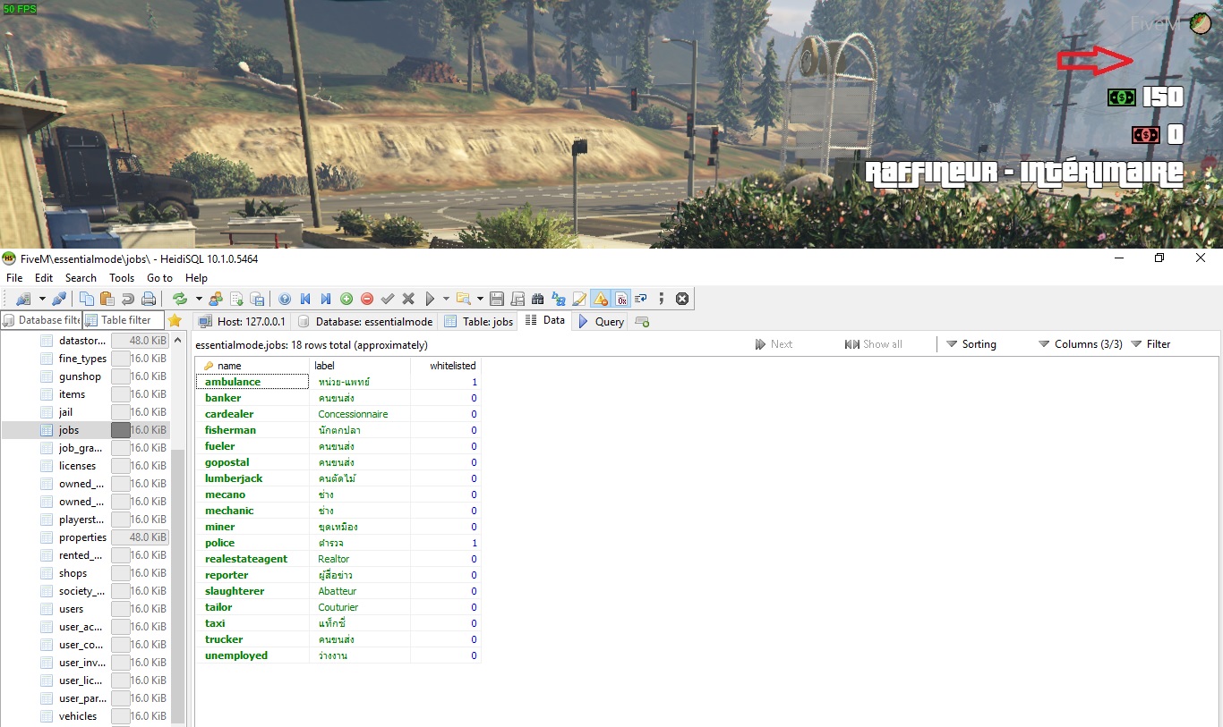Click the print icon in the toolbar

pyautogui.click(x=149, y=299)
